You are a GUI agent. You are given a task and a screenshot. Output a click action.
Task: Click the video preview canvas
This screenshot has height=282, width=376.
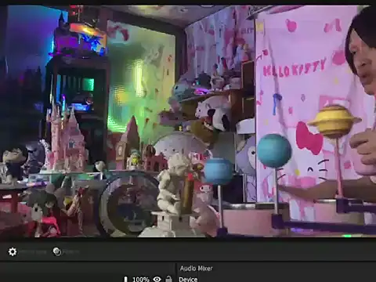point(188,121)
